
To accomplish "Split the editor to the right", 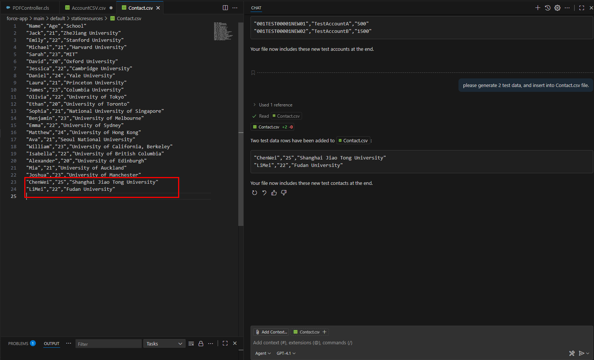I will click(225, 8).
